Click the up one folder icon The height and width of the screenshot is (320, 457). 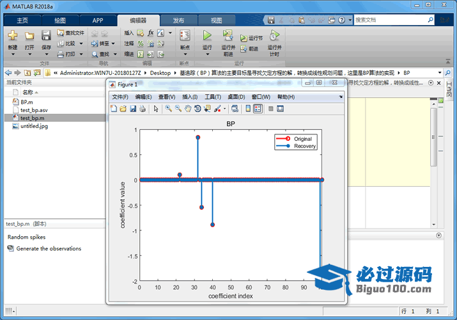27,72
